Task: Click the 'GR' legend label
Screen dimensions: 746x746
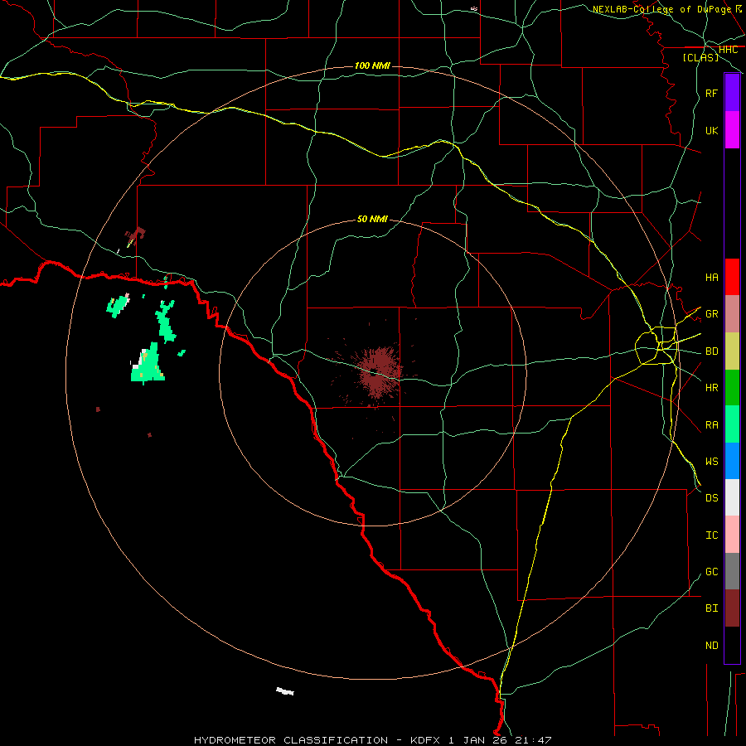Action: point(711,314)
